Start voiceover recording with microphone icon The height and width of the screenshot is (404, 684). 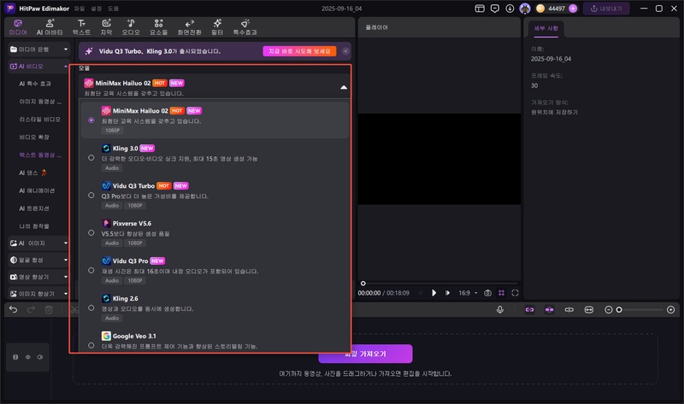(500, 309)
